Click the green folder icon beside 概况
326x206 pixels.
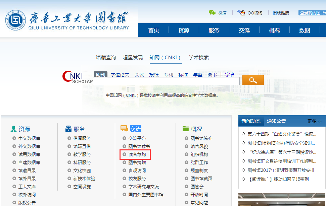click(186, 129)
